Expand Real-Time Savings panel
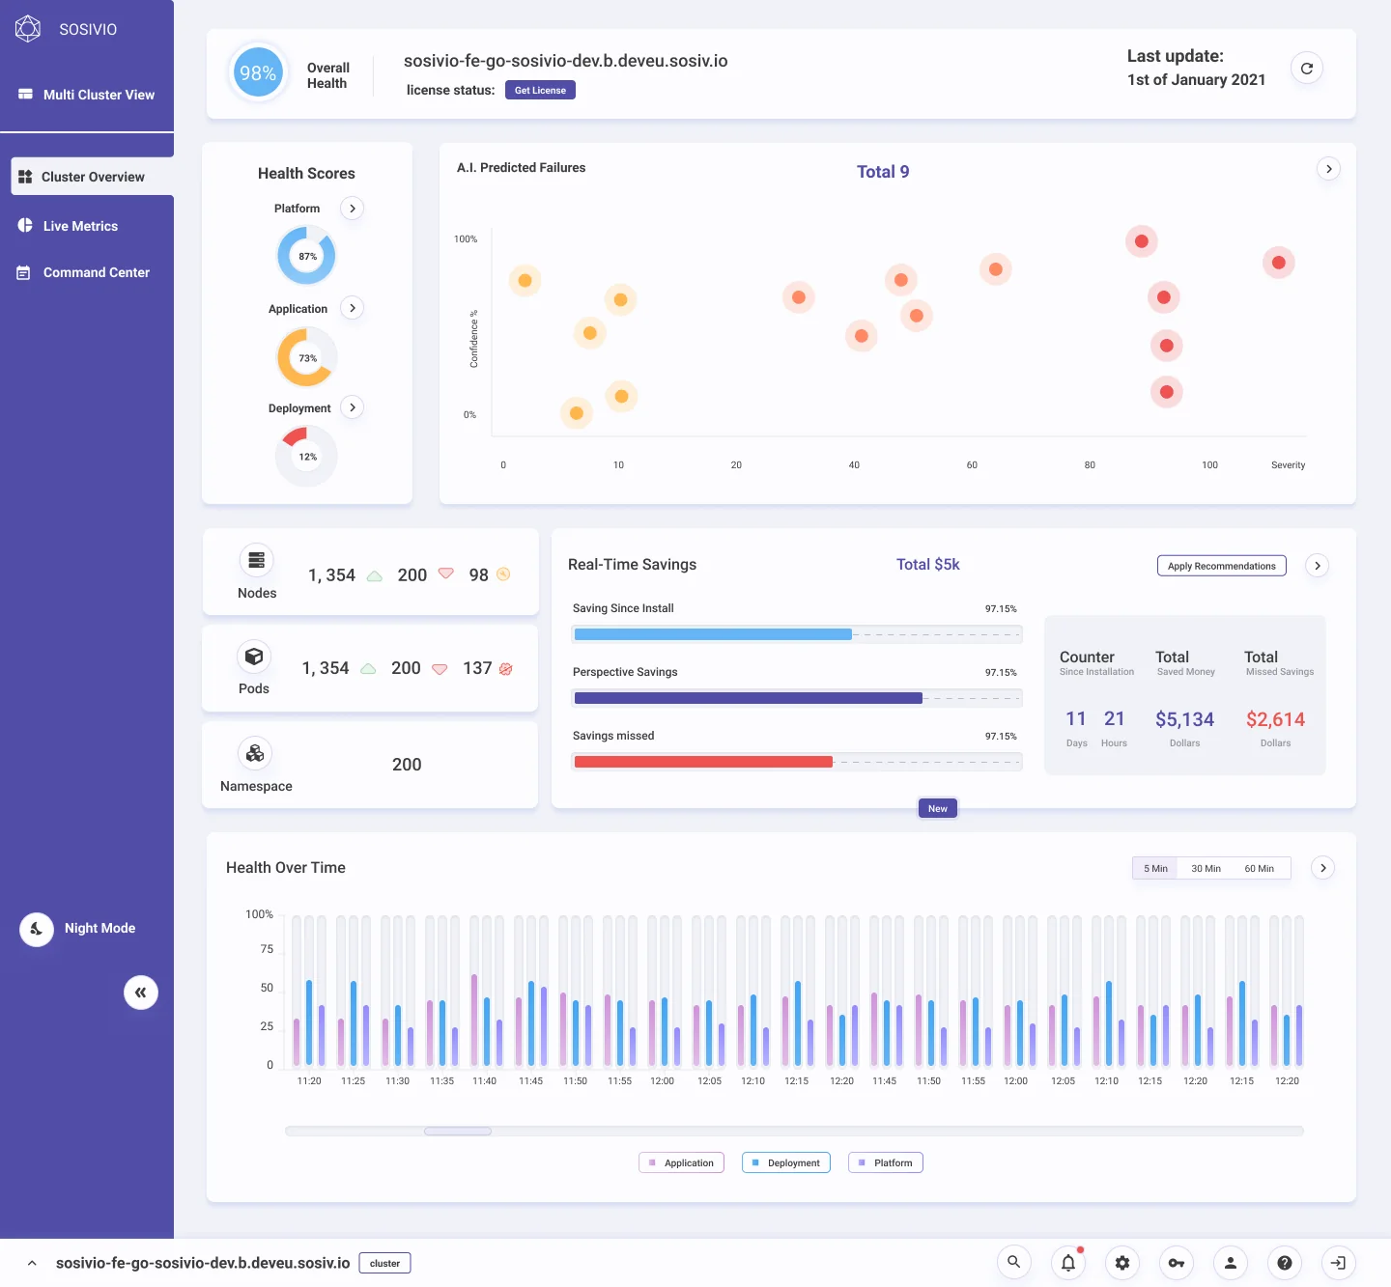Image resolution: width=1391 pixels, height=1287 pixels. (1318, 566)
